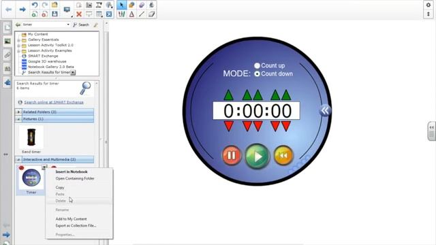Open Search online at SMART Exchange link

click(x=54, y=102)
